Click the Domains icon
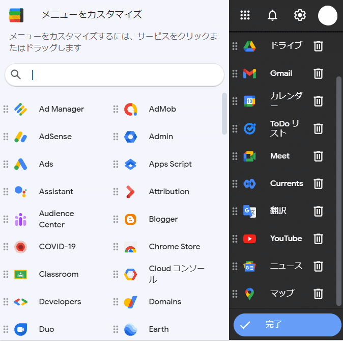This screenshot has height=341, width=343. 130,302
